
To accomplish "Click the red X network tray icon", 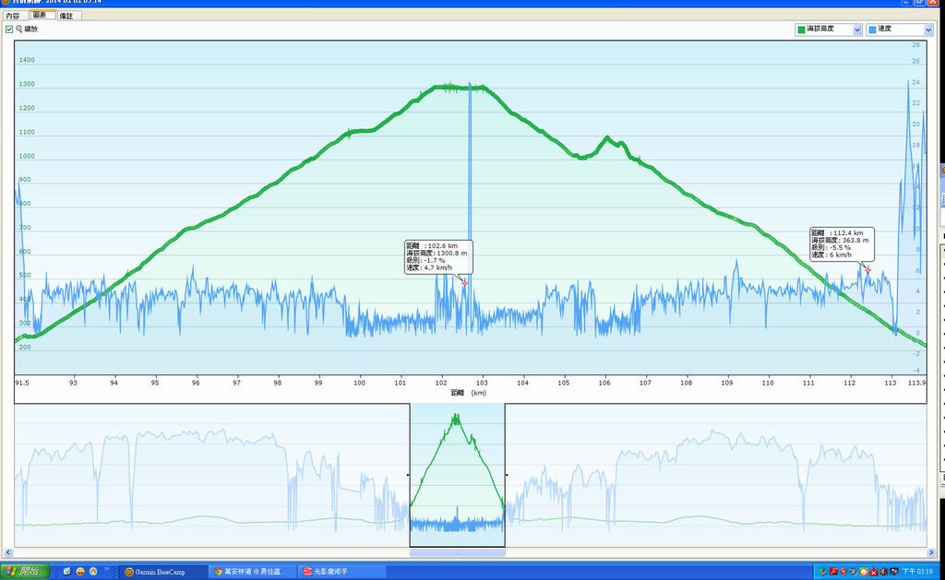I will click(x=874, y=572).
